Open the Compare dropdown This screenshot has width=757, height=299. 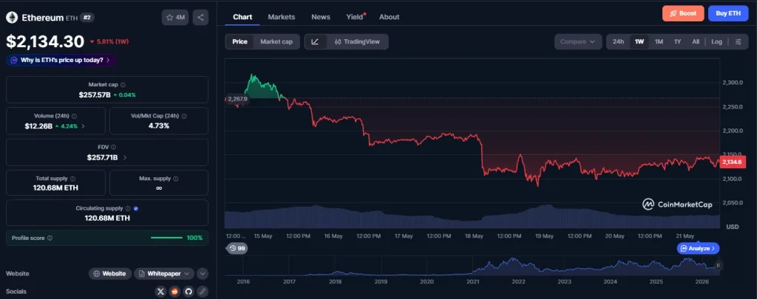click(578, 41)
